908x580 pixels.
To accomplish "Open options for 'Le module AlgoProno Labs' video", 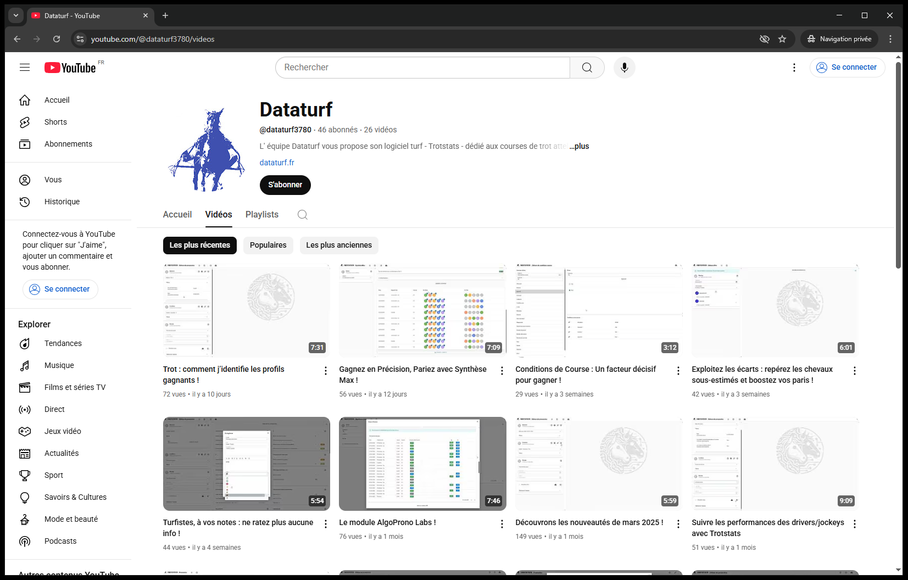I will (502, 524).
